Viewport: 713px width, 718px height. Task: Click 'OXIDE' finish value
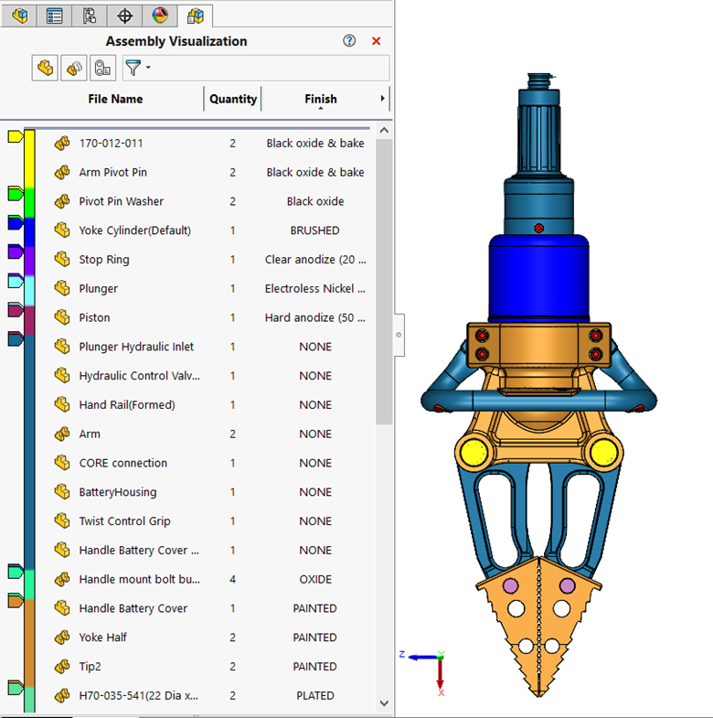315,579
